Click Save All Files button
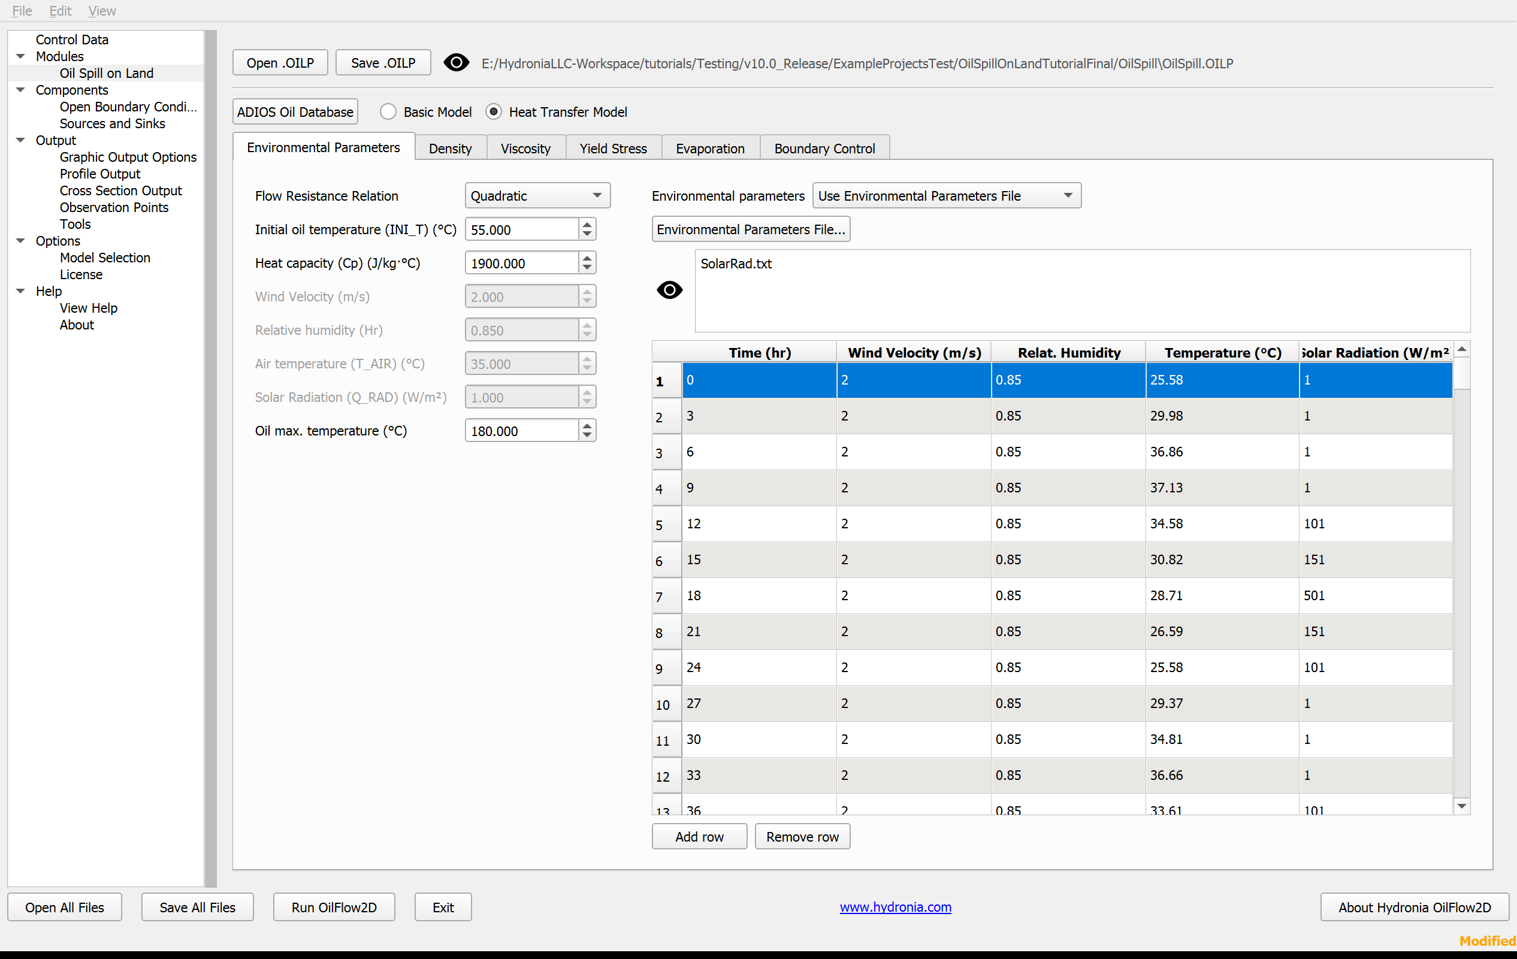 (x=197, y=907)
